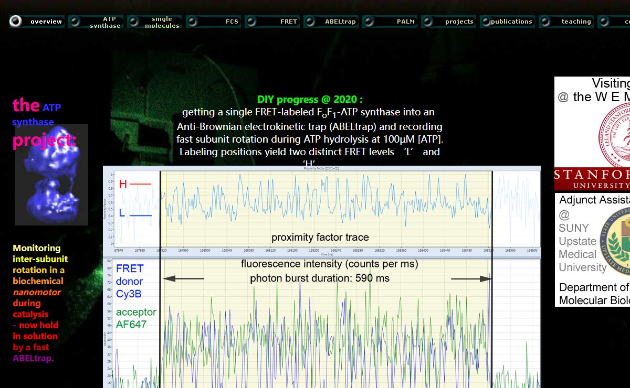Click the round bullet icon beside FCS

(x=193, y=21)
